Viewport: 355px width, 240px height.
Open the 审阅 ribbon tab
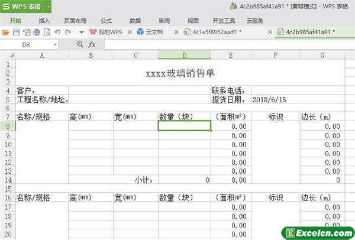click(x=164, y=21)
